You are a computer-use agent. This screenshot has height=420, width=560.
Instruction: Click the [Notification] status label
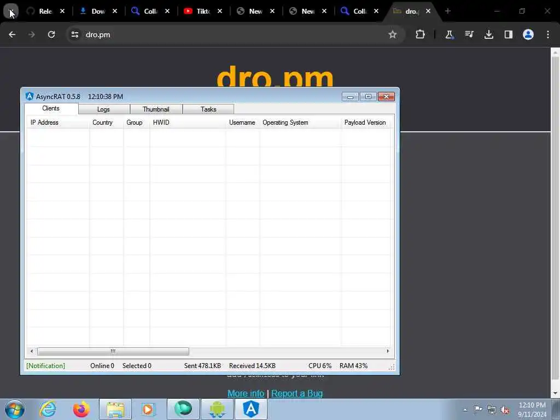coord(46,366)
